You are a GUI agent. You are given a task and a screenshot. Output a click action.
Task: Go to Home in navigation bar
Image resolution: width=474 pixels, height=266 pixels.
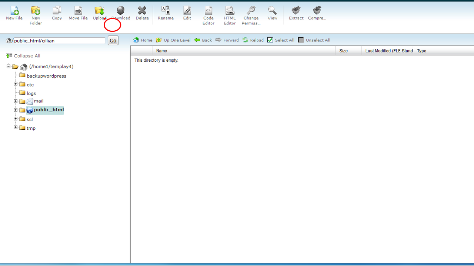point(143,40)
